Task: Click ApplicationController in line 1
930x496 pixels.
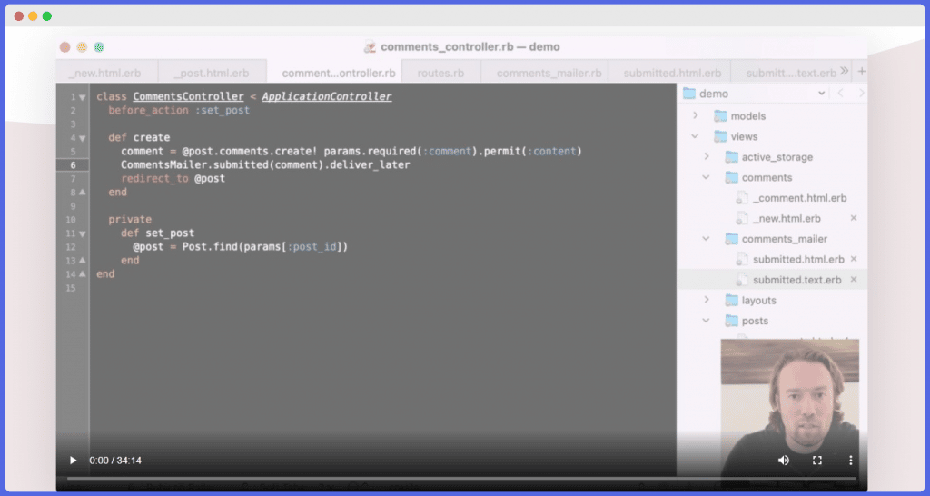Action: point(326,96)
